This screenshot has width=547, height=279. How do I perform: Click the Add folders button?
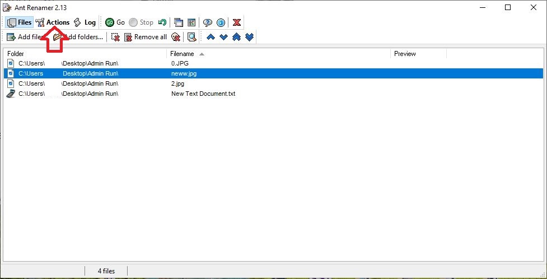[78, 37]
